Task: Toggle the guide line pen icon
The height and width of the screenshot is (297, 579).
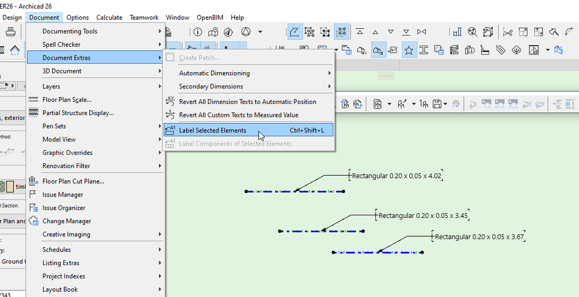Action: coord(295,32)
